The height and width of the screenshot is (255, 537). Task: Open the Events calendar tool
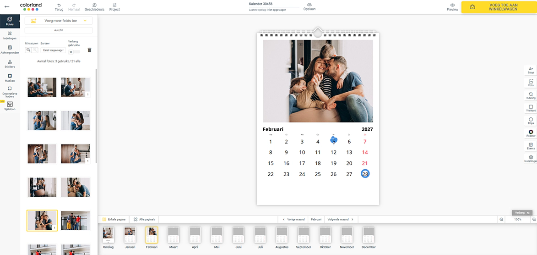point(531,146)
